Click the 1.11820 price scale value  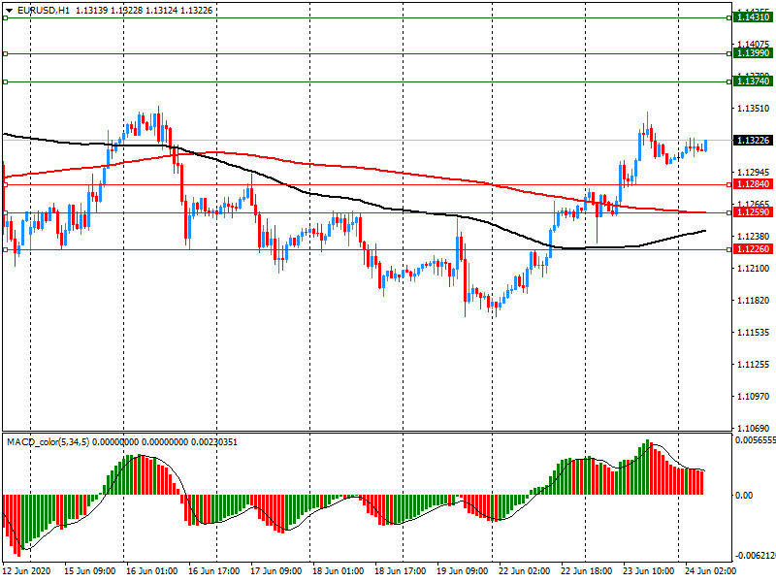coord(754,301)
